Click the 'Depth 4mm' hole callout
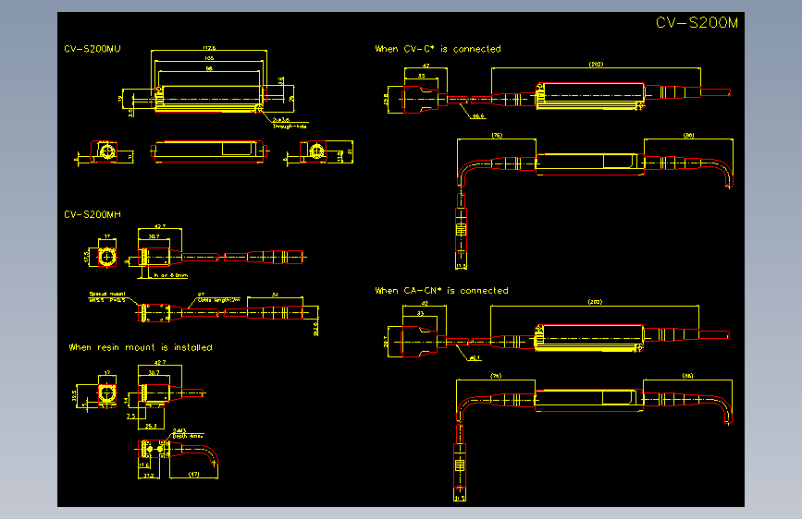 point(188,436)
